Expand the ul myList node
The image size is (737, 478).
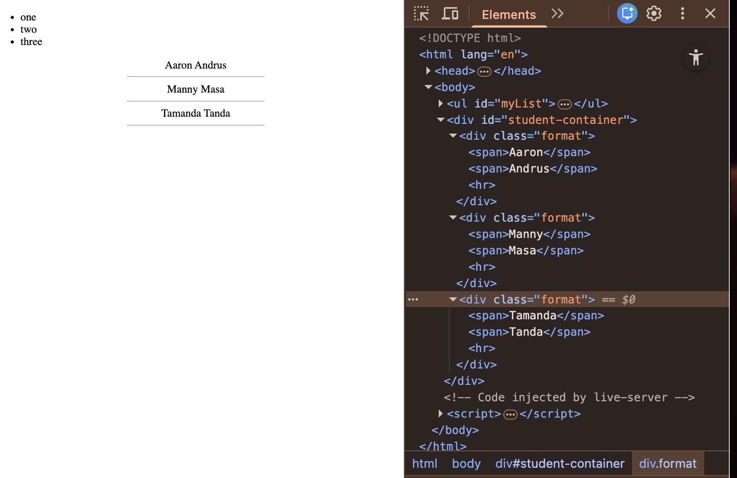tap(441, 103)
